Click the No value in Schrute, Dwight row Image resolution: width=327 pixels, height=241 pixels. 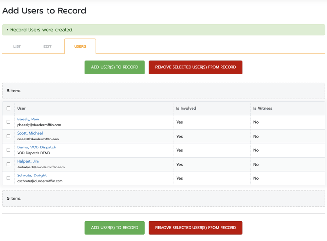pyautogui.click(x=256, y=178)
